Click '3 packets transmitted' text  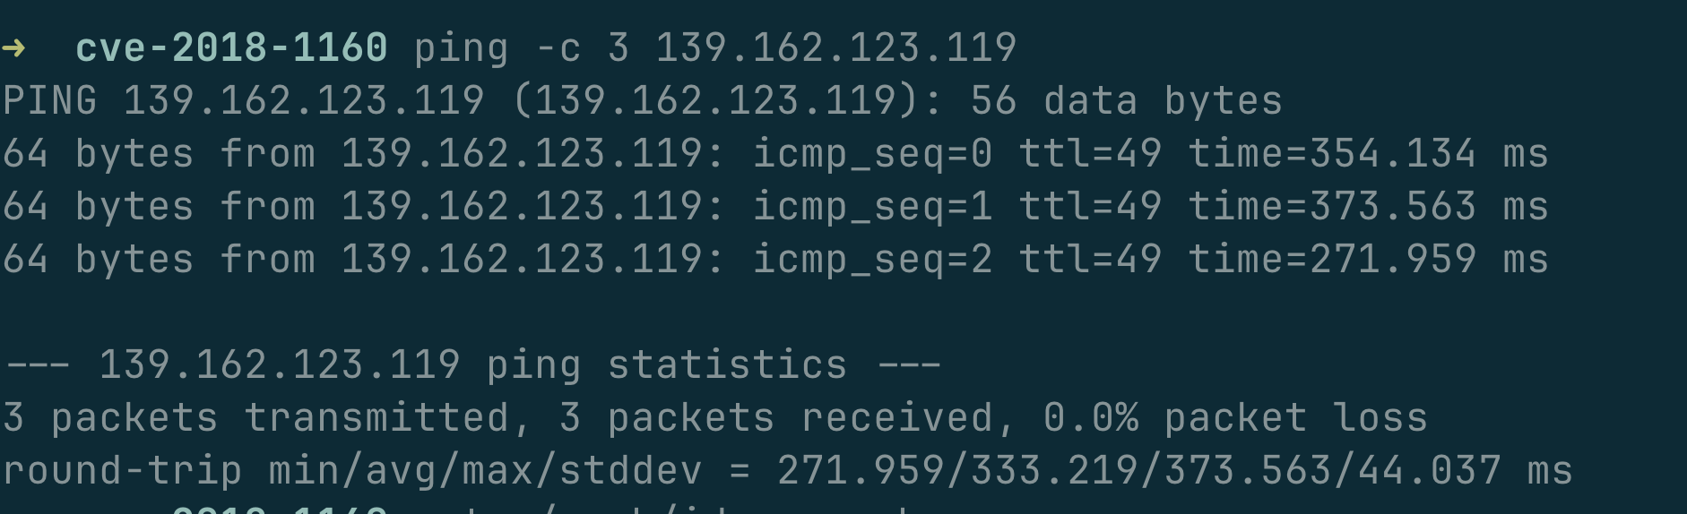(x=256, y=418)
